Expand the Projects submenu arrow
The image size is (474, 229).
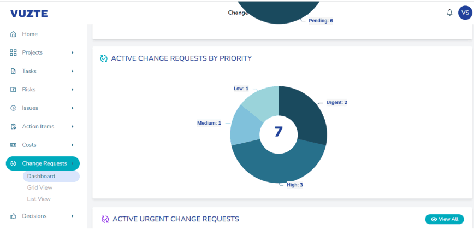[x=72, y=53]
